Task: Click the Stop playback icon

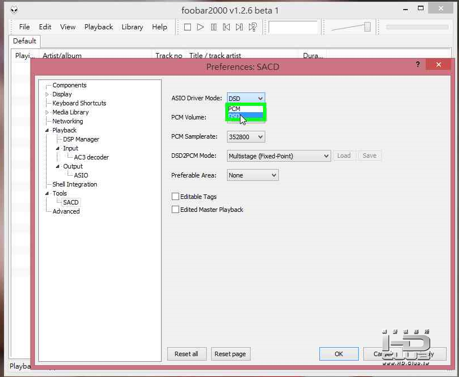Action: coord(188,27)
